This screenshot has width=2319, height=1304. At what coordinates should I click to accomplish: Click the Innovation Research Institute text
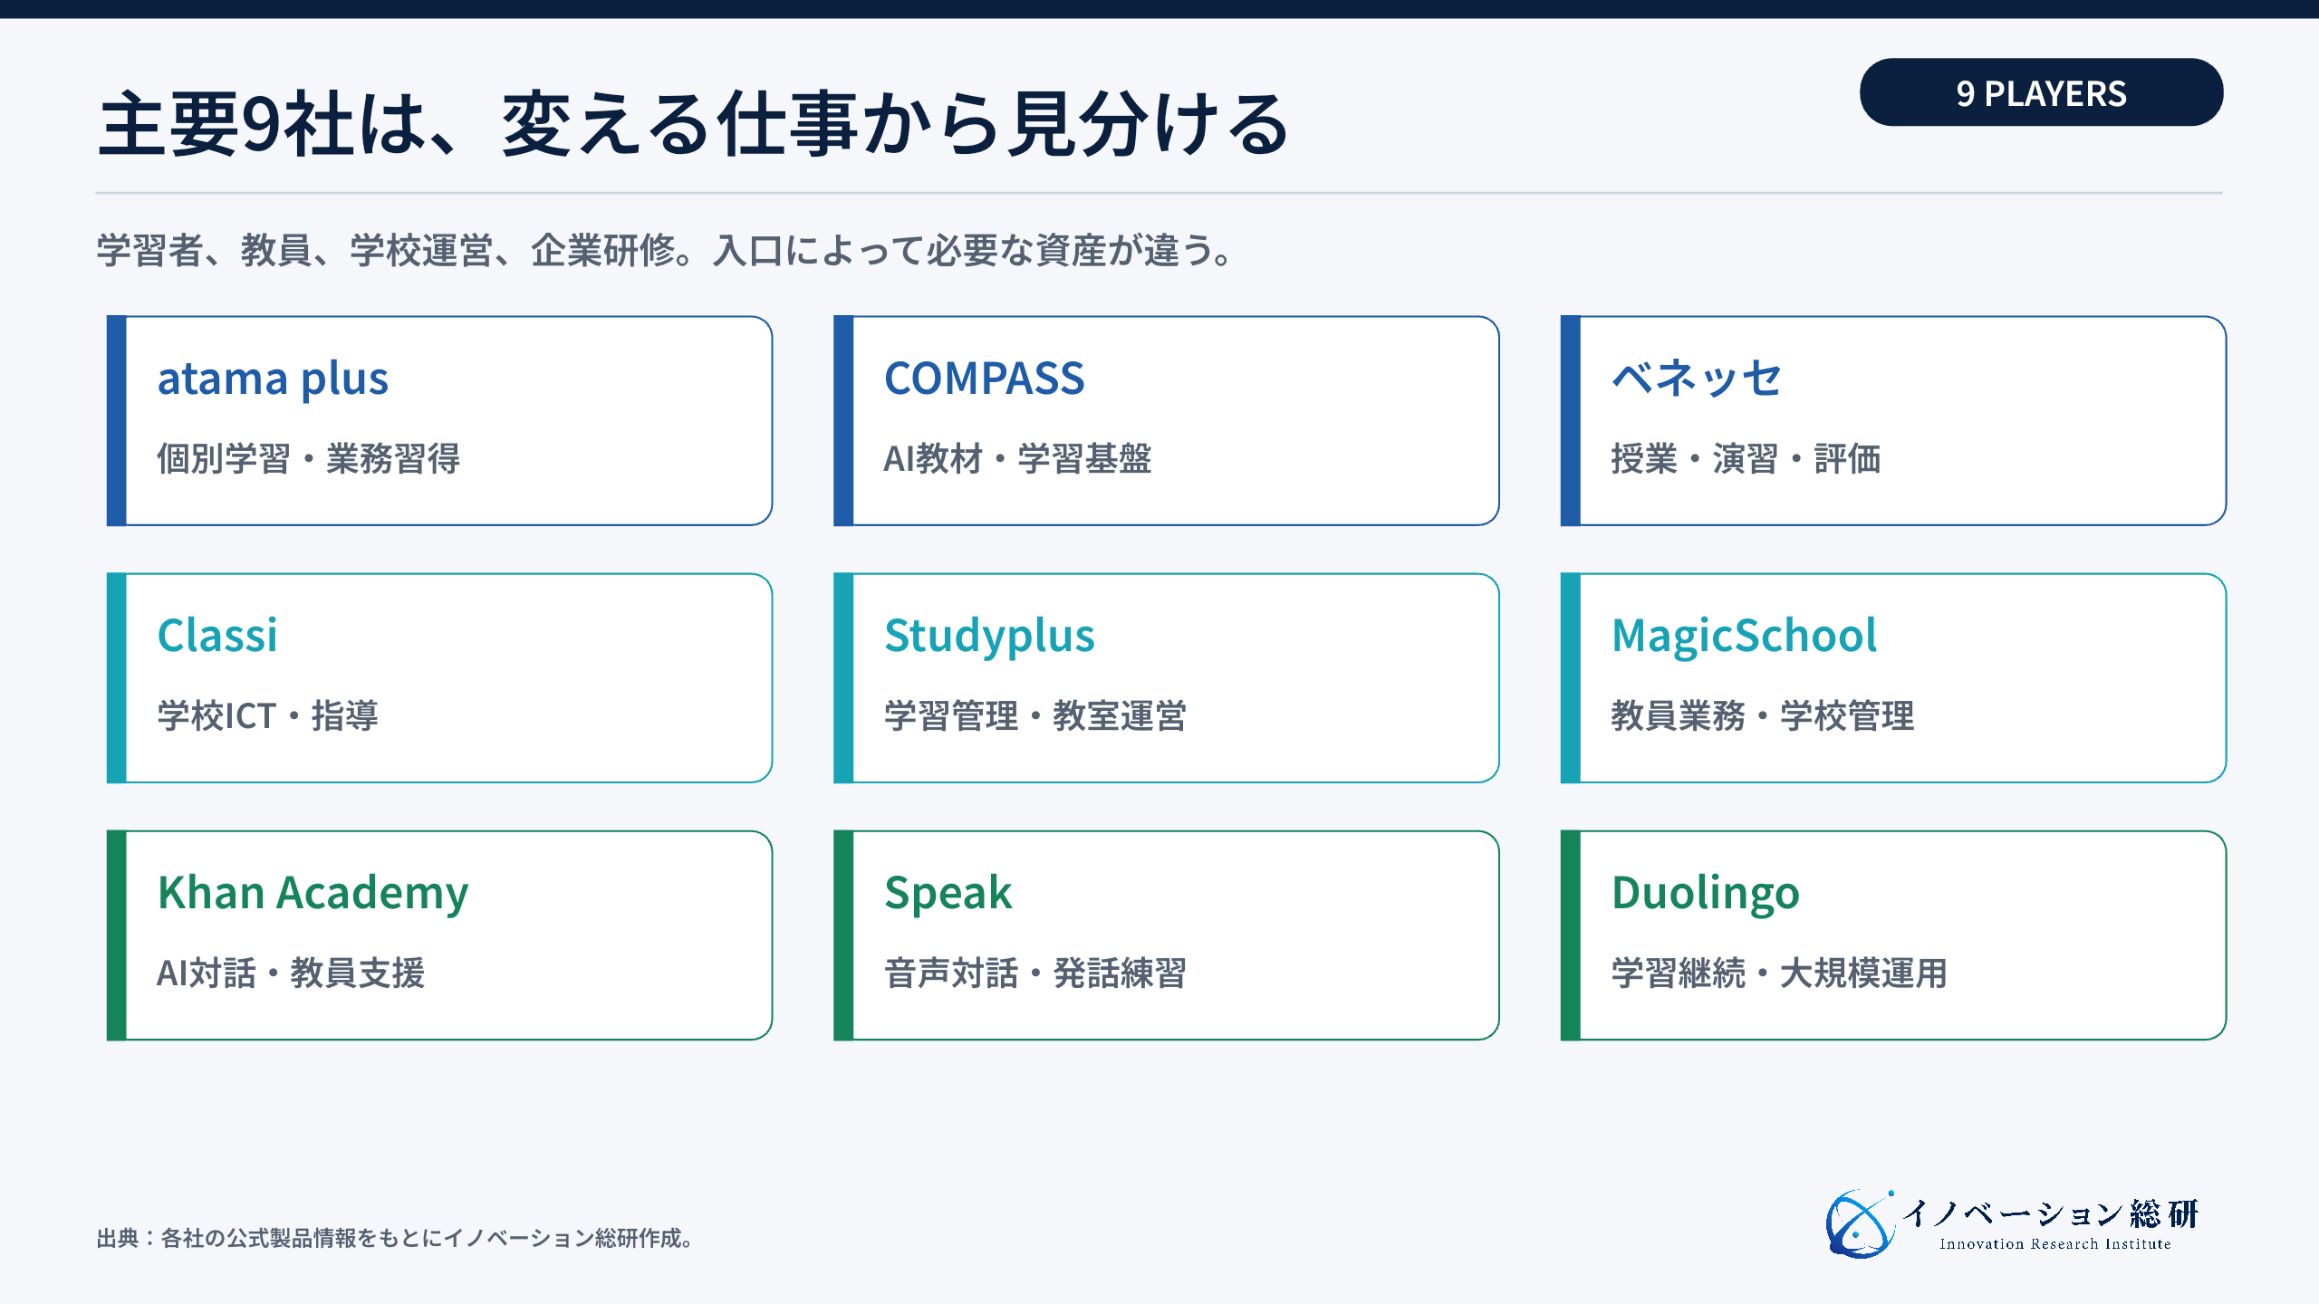click(2054, 1244)
